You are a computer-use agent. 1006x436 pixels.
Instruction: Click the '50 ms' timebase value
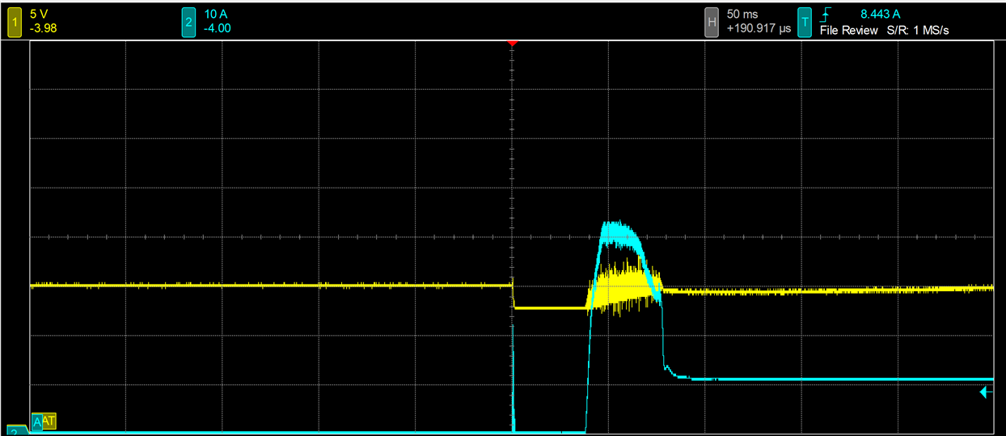pos(744,15)
